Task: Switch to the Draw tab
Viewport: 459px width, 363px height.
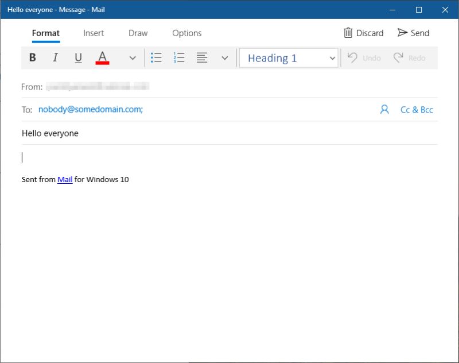Action: click(x=138, y=33)
